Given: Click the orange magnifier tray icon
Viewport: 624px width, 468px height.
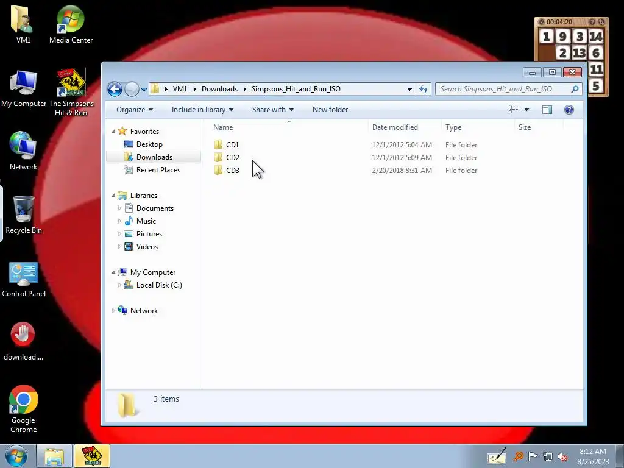Looking at the screenshot, I should coord(518,456).
